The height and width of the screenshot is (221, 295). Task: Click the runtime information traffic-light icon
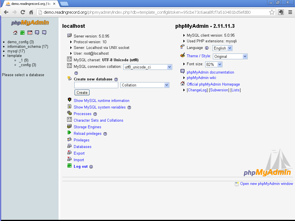[x=69, y=100]
